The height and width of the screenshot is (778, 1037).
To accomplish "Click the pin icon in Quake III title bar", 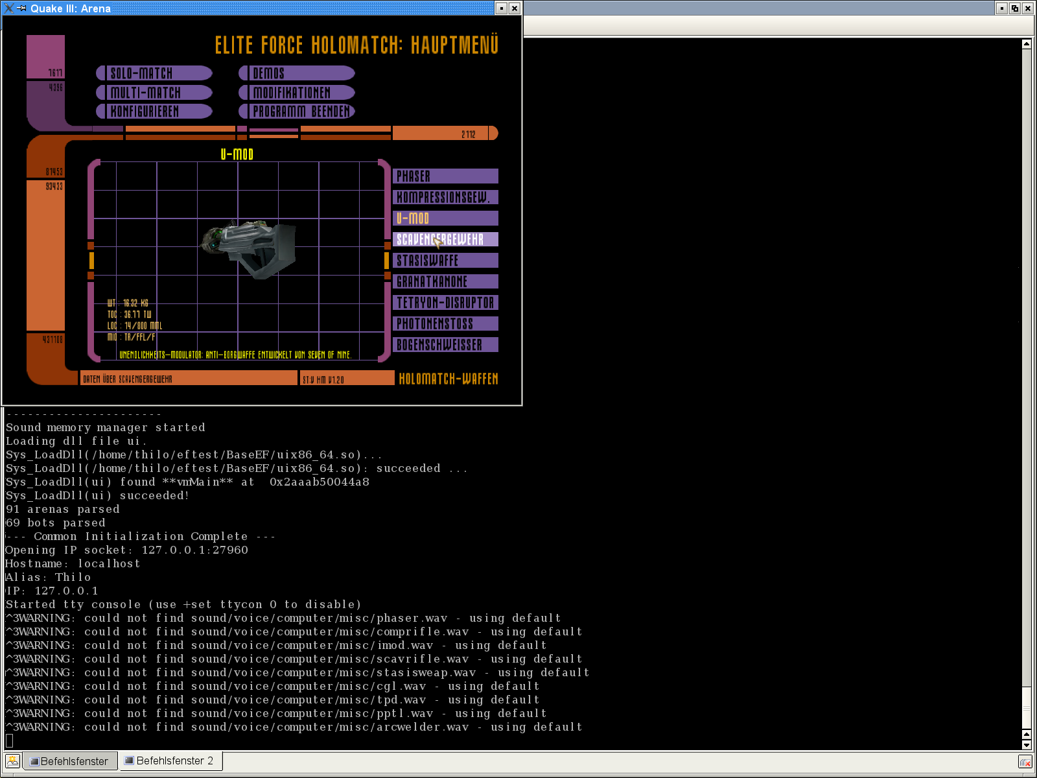I will pyautogui.click(x=21, y=8).
